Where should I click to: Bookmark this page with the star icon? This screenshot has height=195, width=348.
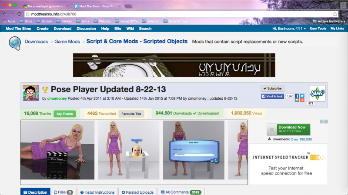click(x=335, y=14)
